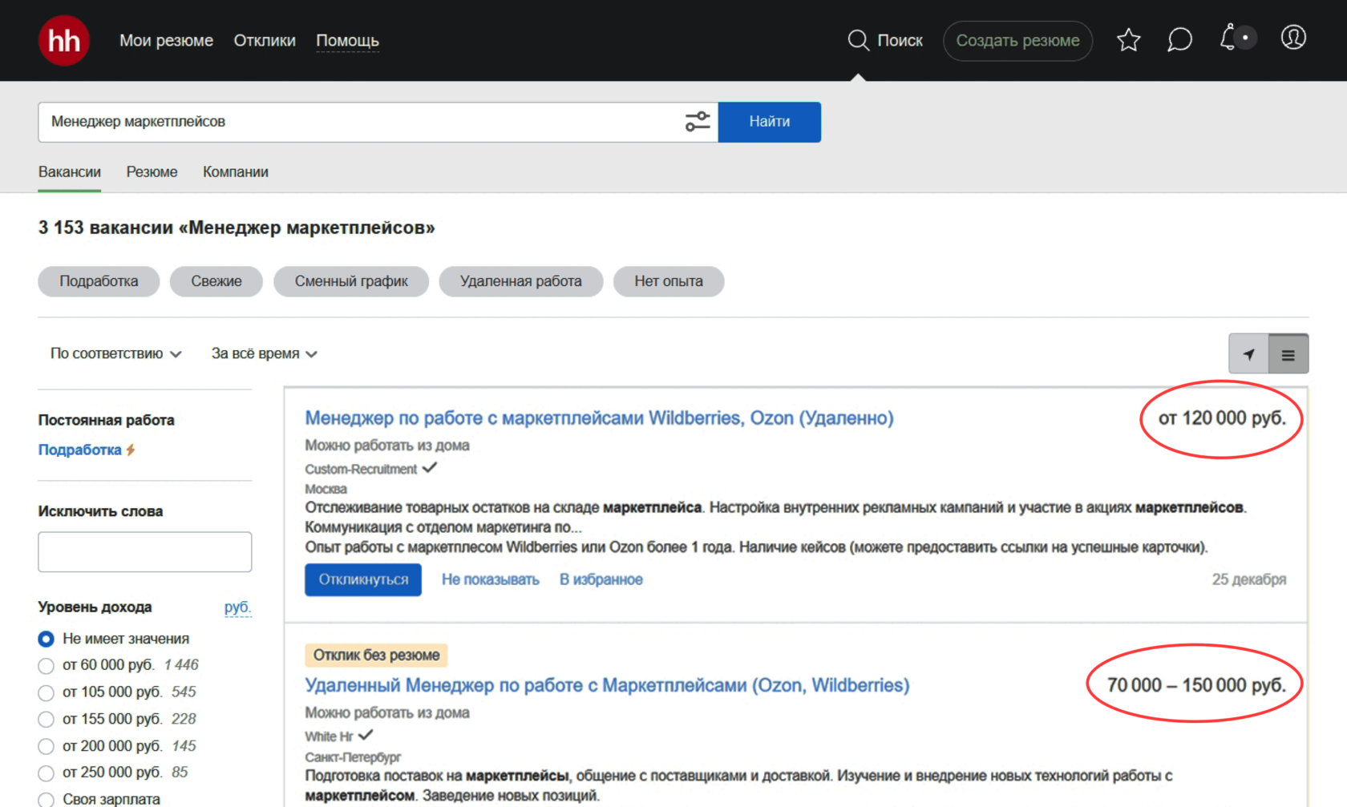This screenshot has width=1347, height=807.
Task: Expand the 'По соответствию' sort dropdown
Action: click(x=115, y=353)
